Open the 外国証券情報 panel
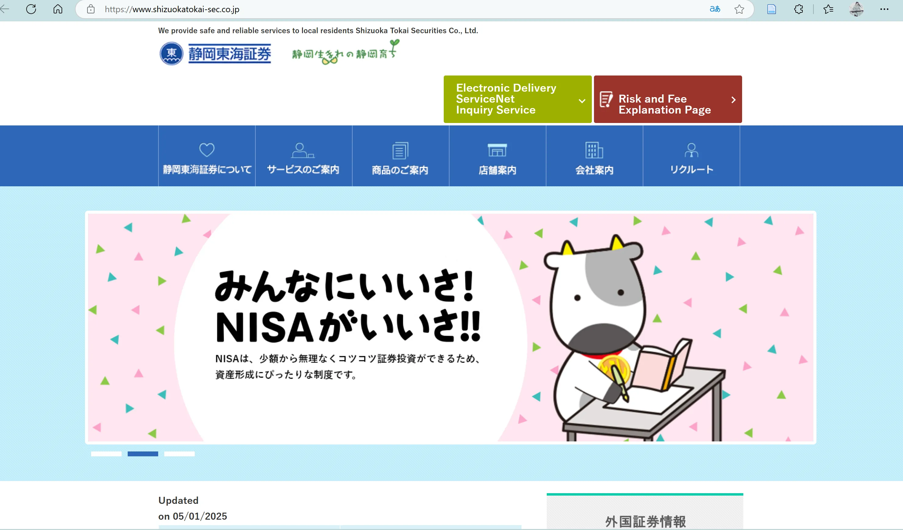Screen dimensions: 903x530 (x=645, y=512)
